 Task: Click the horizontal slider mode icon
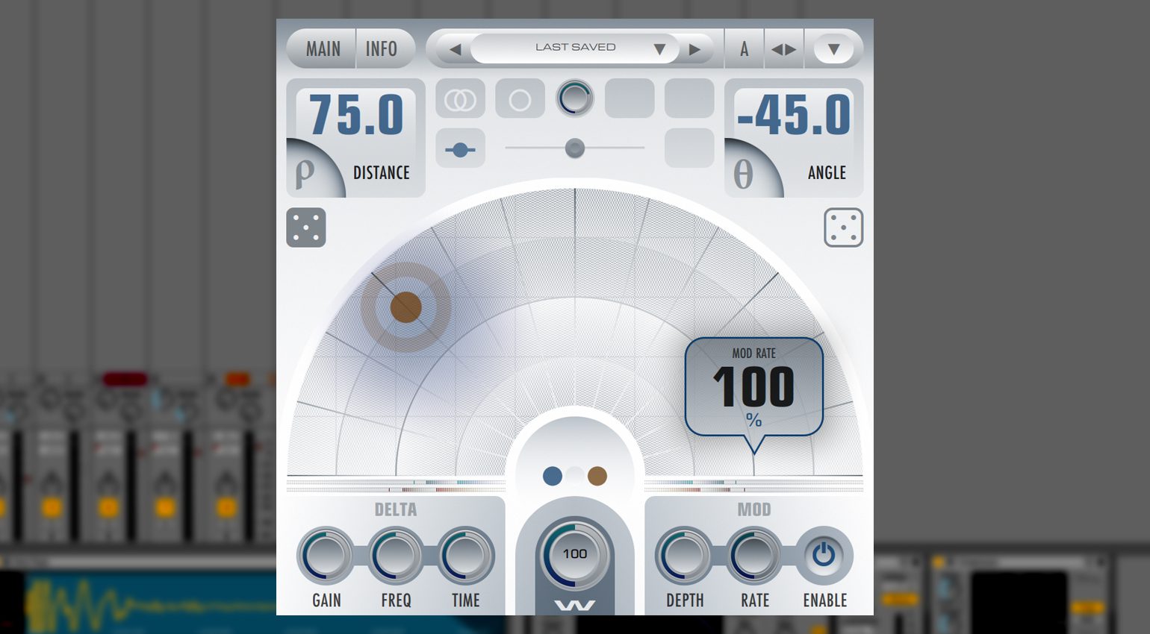click(x=460, y=149)
